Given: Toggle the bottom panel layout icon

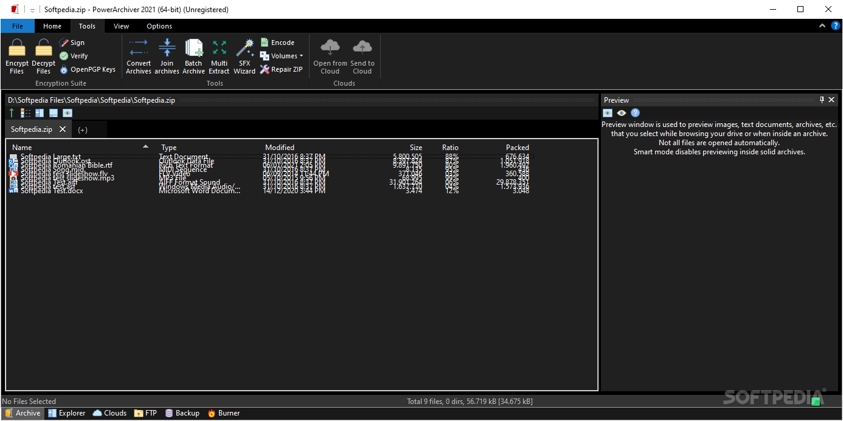Looking at the screenshot, I should [x=54, y=113].
